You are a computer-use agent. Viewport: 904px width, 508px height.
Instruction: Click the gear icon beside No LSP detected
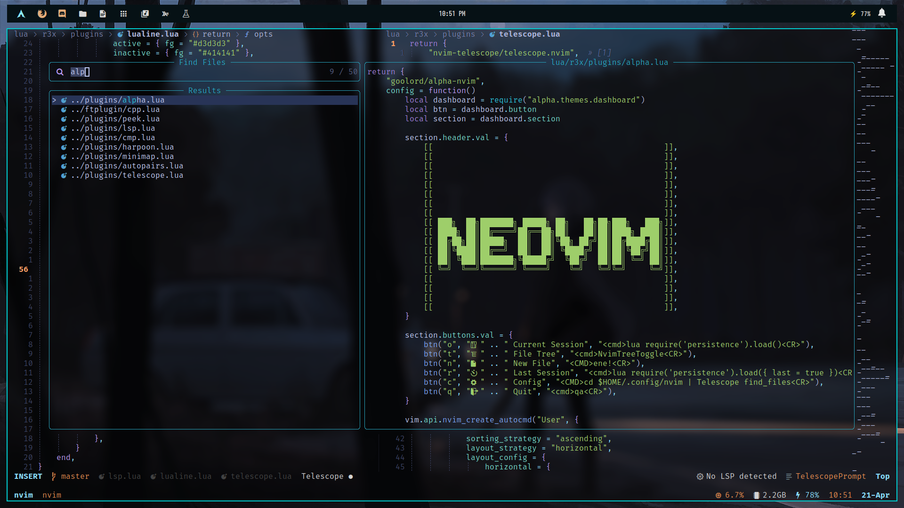[700, 476]
